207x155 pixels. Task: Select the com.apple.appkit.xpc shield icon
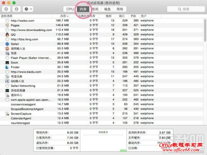coord(7,100)
